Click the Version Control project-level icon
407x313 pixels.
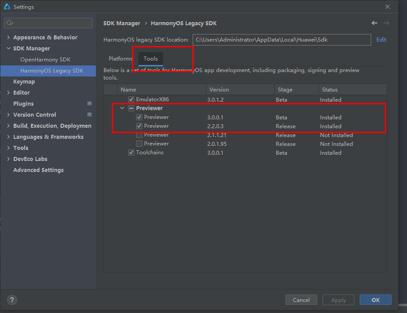[x=89, y=115]
